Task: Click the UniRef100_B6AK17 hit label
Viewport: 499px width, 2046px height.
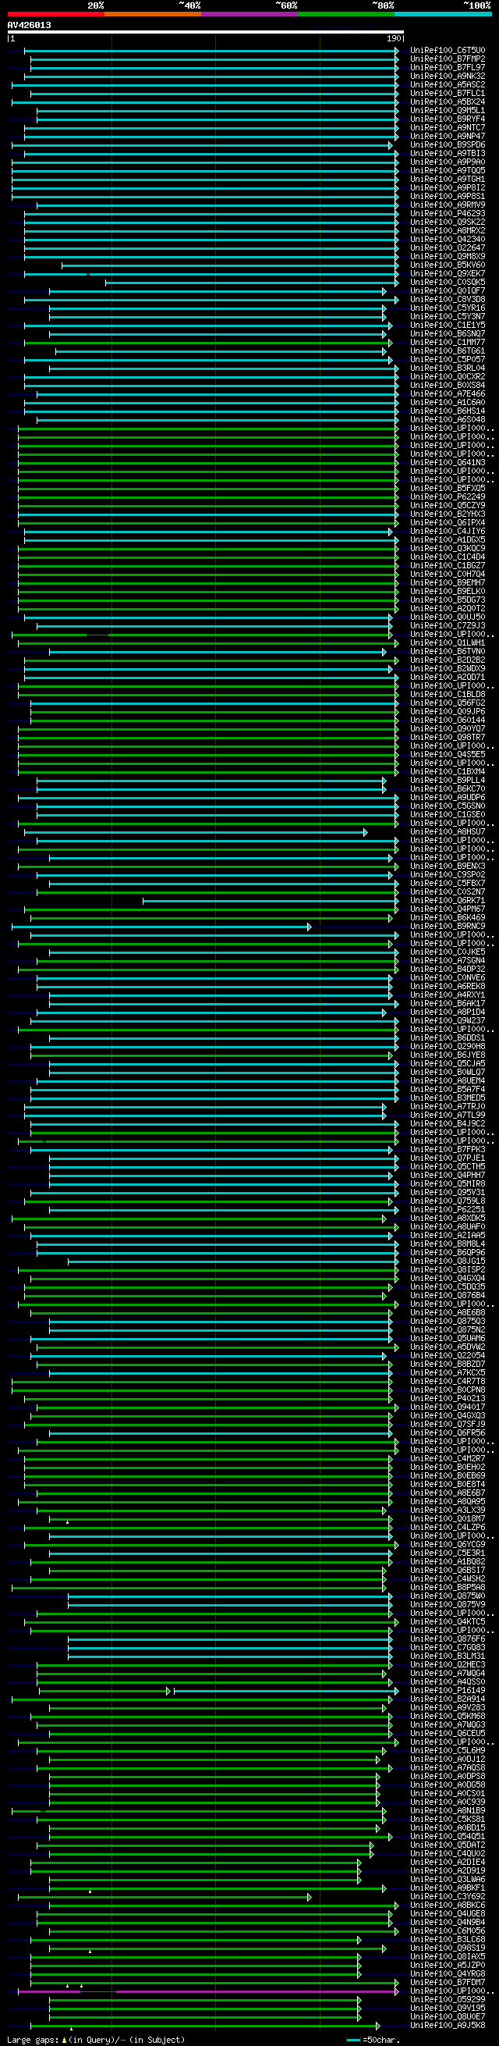Action: (448, 1004)
